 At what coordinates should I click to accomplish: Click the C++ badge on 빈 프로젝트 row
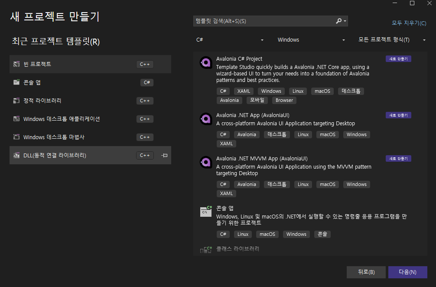[145, 64]
